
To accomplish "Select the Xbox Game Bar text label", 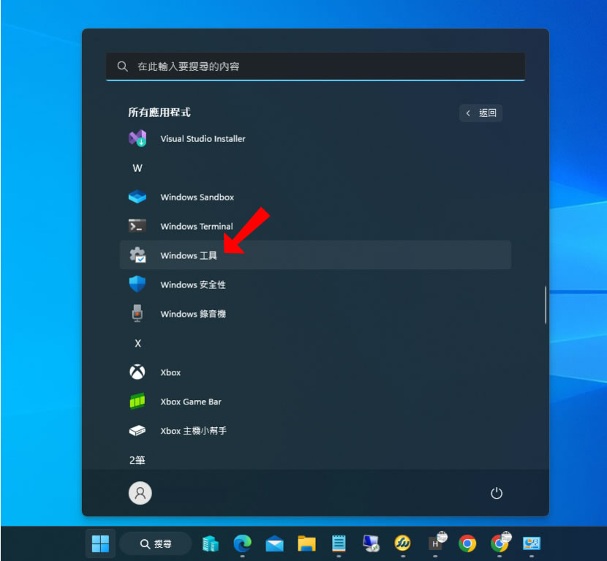I will (x=191, y=402).
